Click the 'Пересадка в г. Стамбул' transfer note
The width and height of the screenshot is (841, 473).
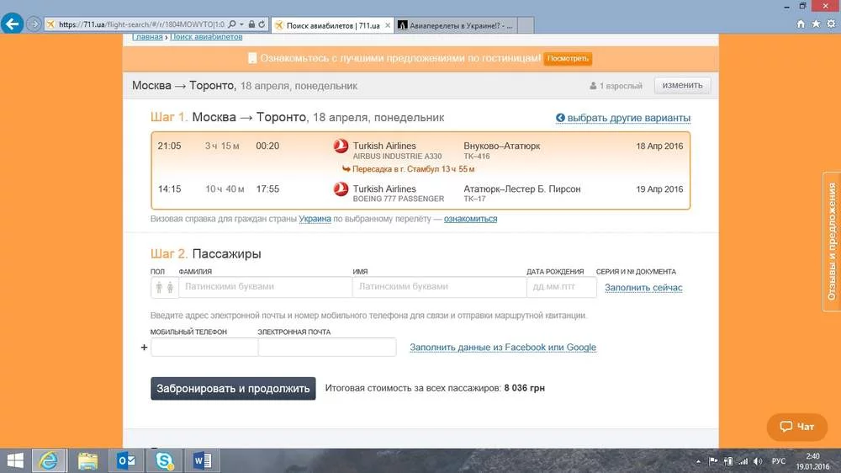pos(408,169)
